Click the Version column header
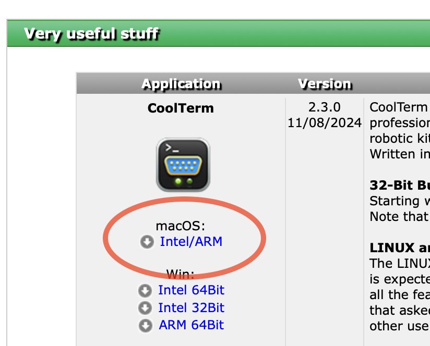This screenshot has height=346, width=430. click(325, 84)
